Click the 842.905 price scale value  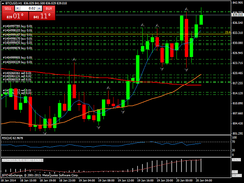tap(238, 3)
